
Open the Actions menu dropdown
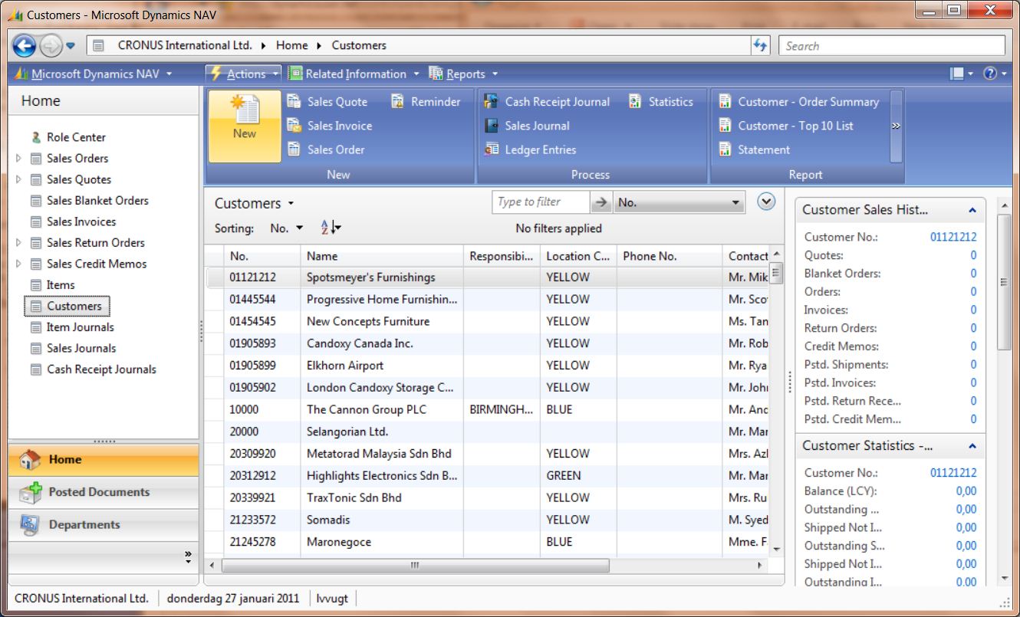243,74
